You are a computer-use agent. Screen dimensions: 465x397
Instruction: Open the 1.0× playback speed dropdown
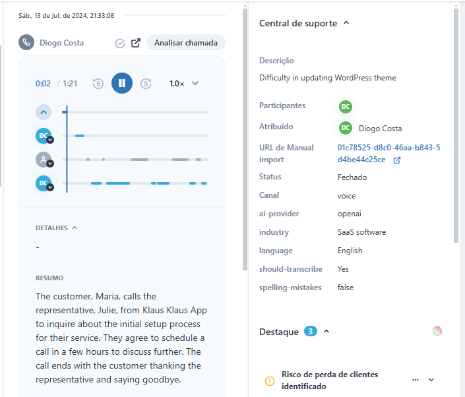[184, 84]
